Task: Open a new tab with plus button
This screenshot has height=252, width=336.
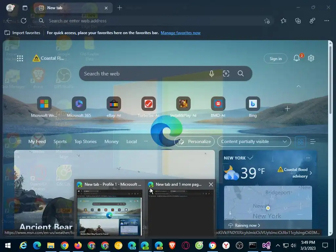Action: (119, 8)
